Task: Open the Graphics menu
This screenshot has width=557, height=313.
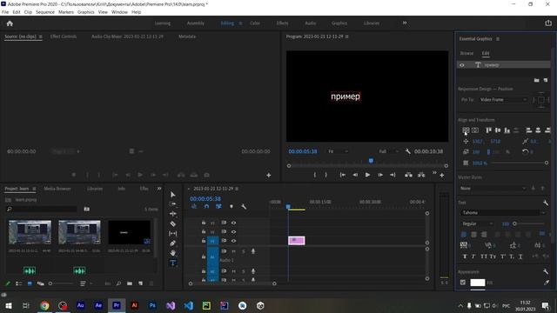Action: tap(86, 12)
